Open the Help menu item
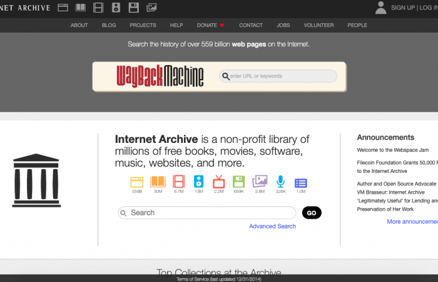The width and height of the screenshot is (438, 282). [176, 25]
